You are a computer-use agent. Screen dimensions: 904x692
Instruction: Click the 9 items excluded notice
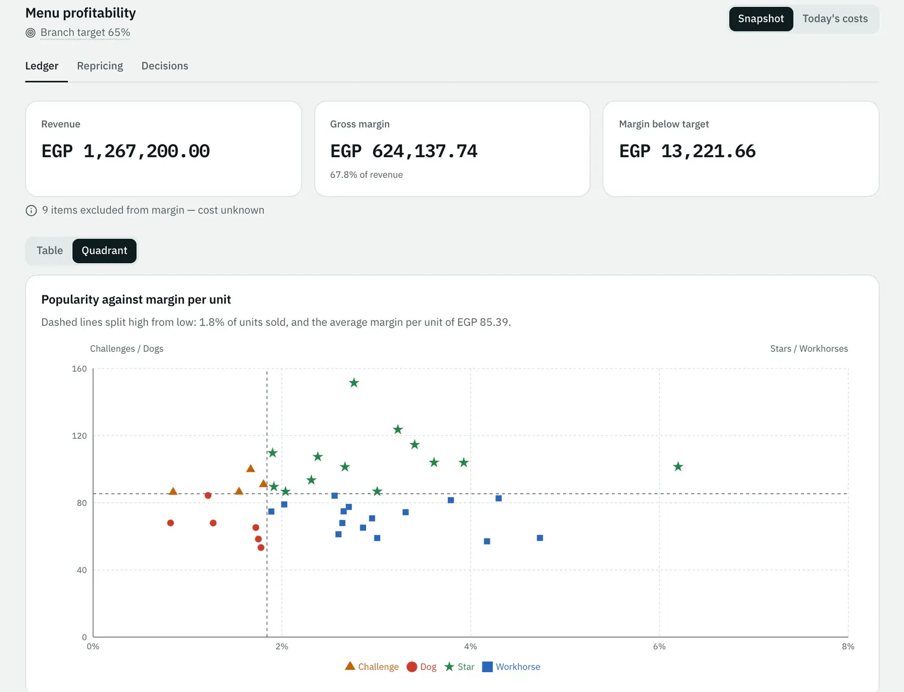tap(153, 210)
